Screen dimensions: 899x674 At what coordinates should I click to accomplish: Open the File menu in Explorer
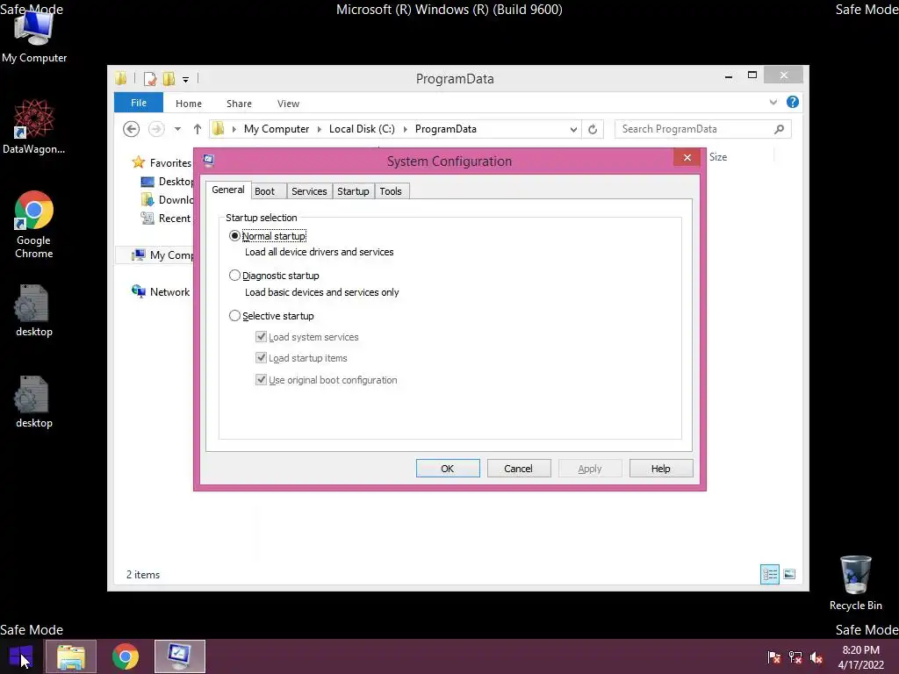pos(139,103)
